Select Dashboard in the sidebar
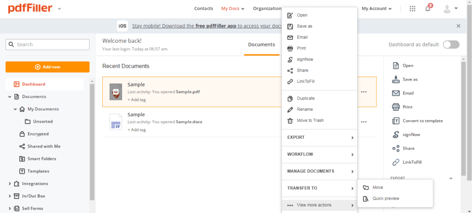 pos(45,84)
